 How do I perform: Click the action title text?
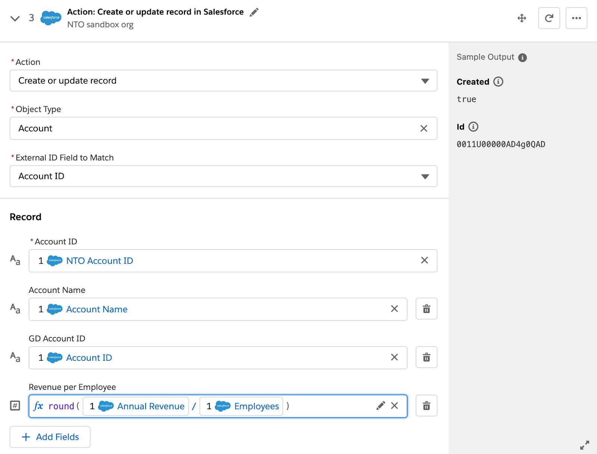pyautogui.click(x=155, y=12)
